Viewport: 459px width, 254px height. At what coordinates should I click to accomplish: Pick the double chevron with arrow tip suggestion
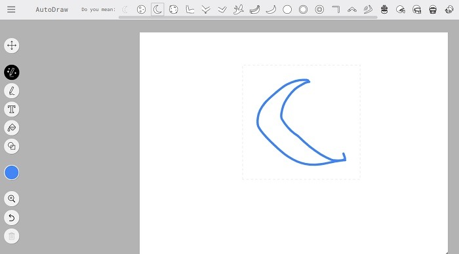click(x=206, y=10)
